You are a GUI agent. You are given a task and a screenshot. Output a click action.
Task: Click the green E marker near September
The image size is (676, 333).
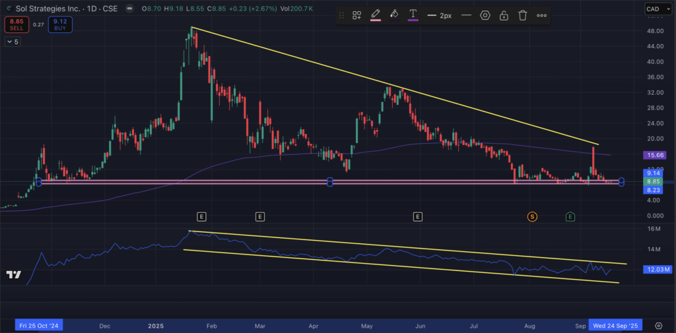pyautogui.click(x=570, y=217)
